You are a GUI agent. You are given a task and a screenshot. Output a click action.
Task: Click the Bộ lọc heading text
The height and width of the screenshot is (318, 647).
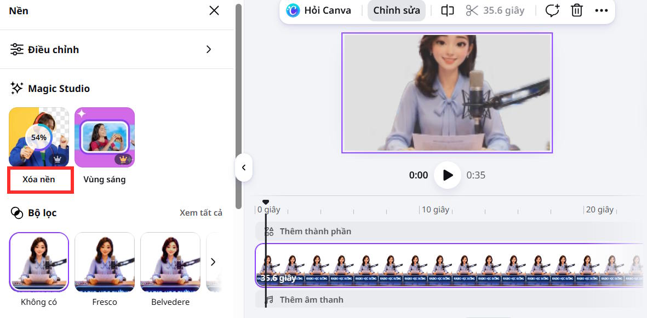(x=42, y=213)
